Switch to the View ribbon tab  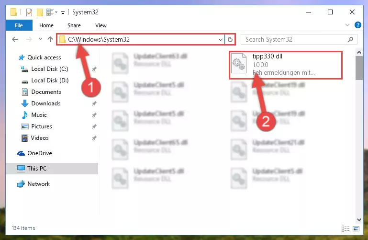coord(100,25)
